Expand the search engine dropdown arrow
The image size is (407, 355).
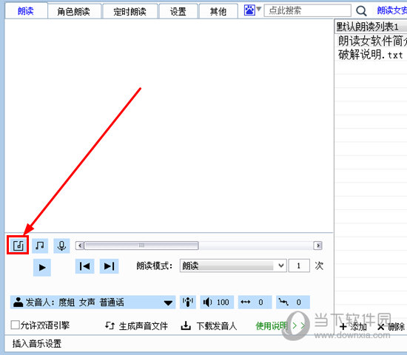(x=259, y=9)
